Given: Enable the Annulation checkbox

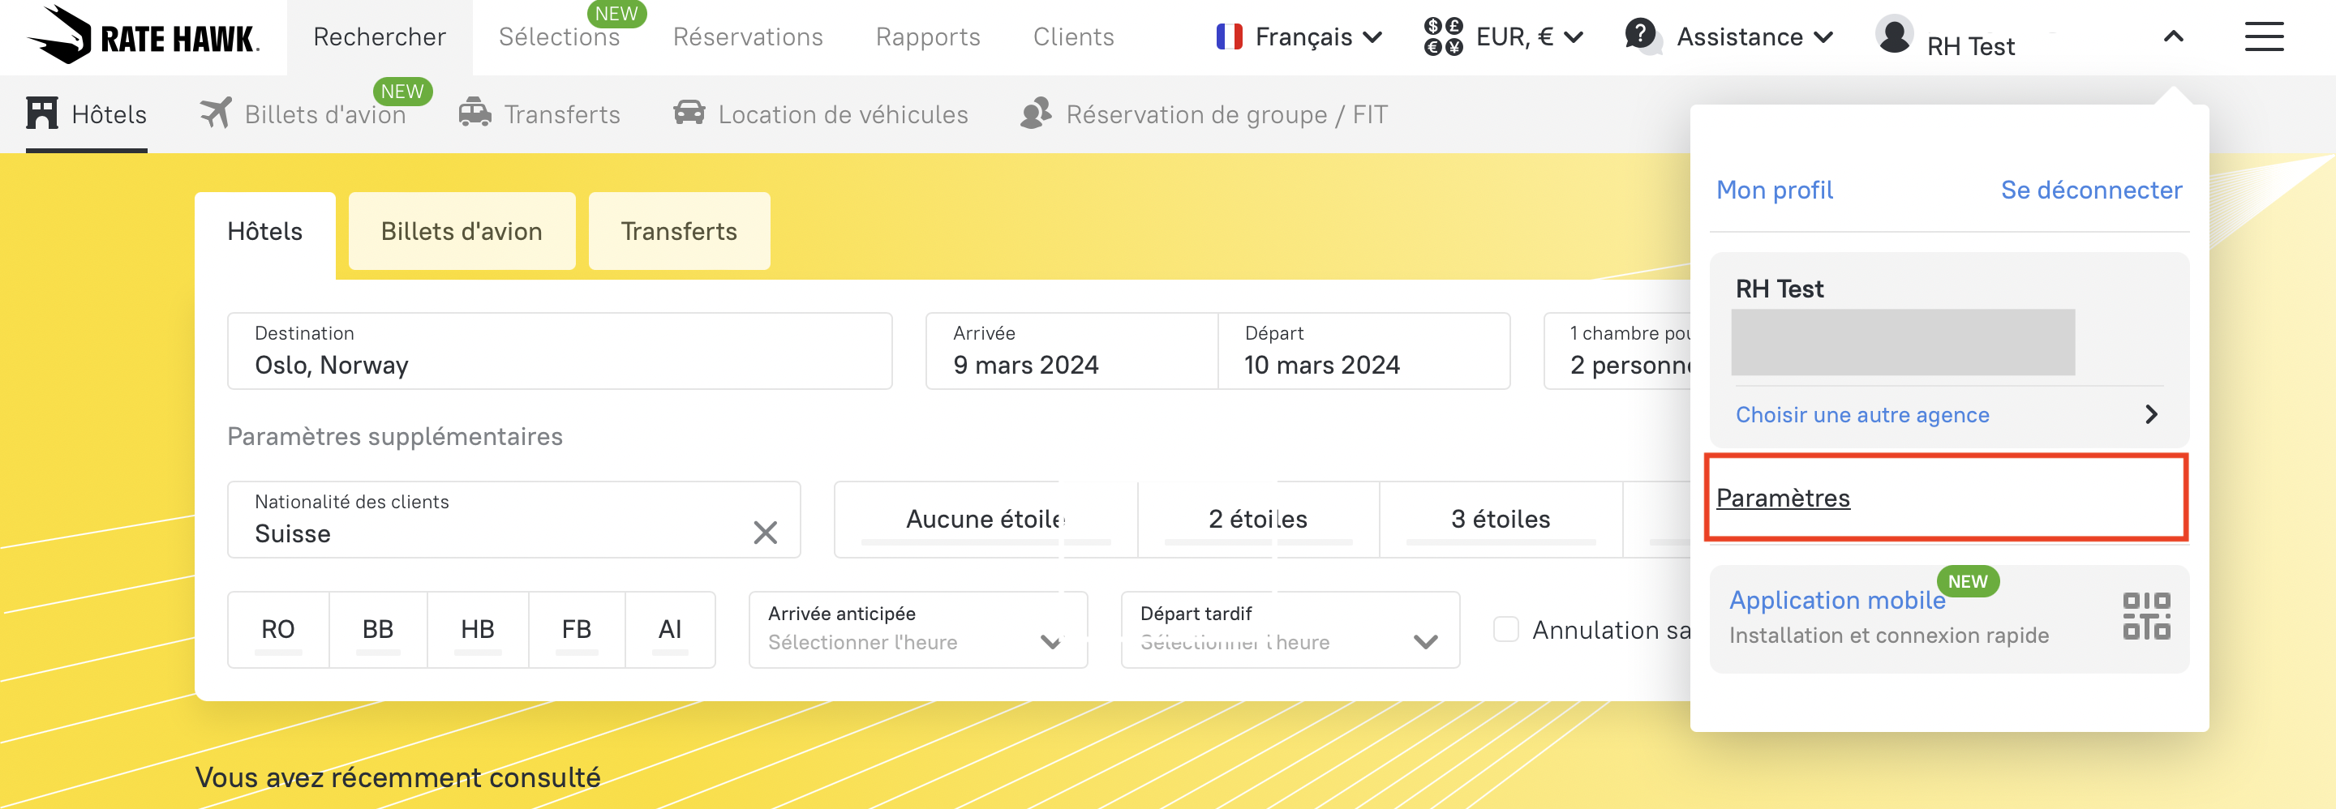Looking at the screenshot, I should (x=1506, y=630).
